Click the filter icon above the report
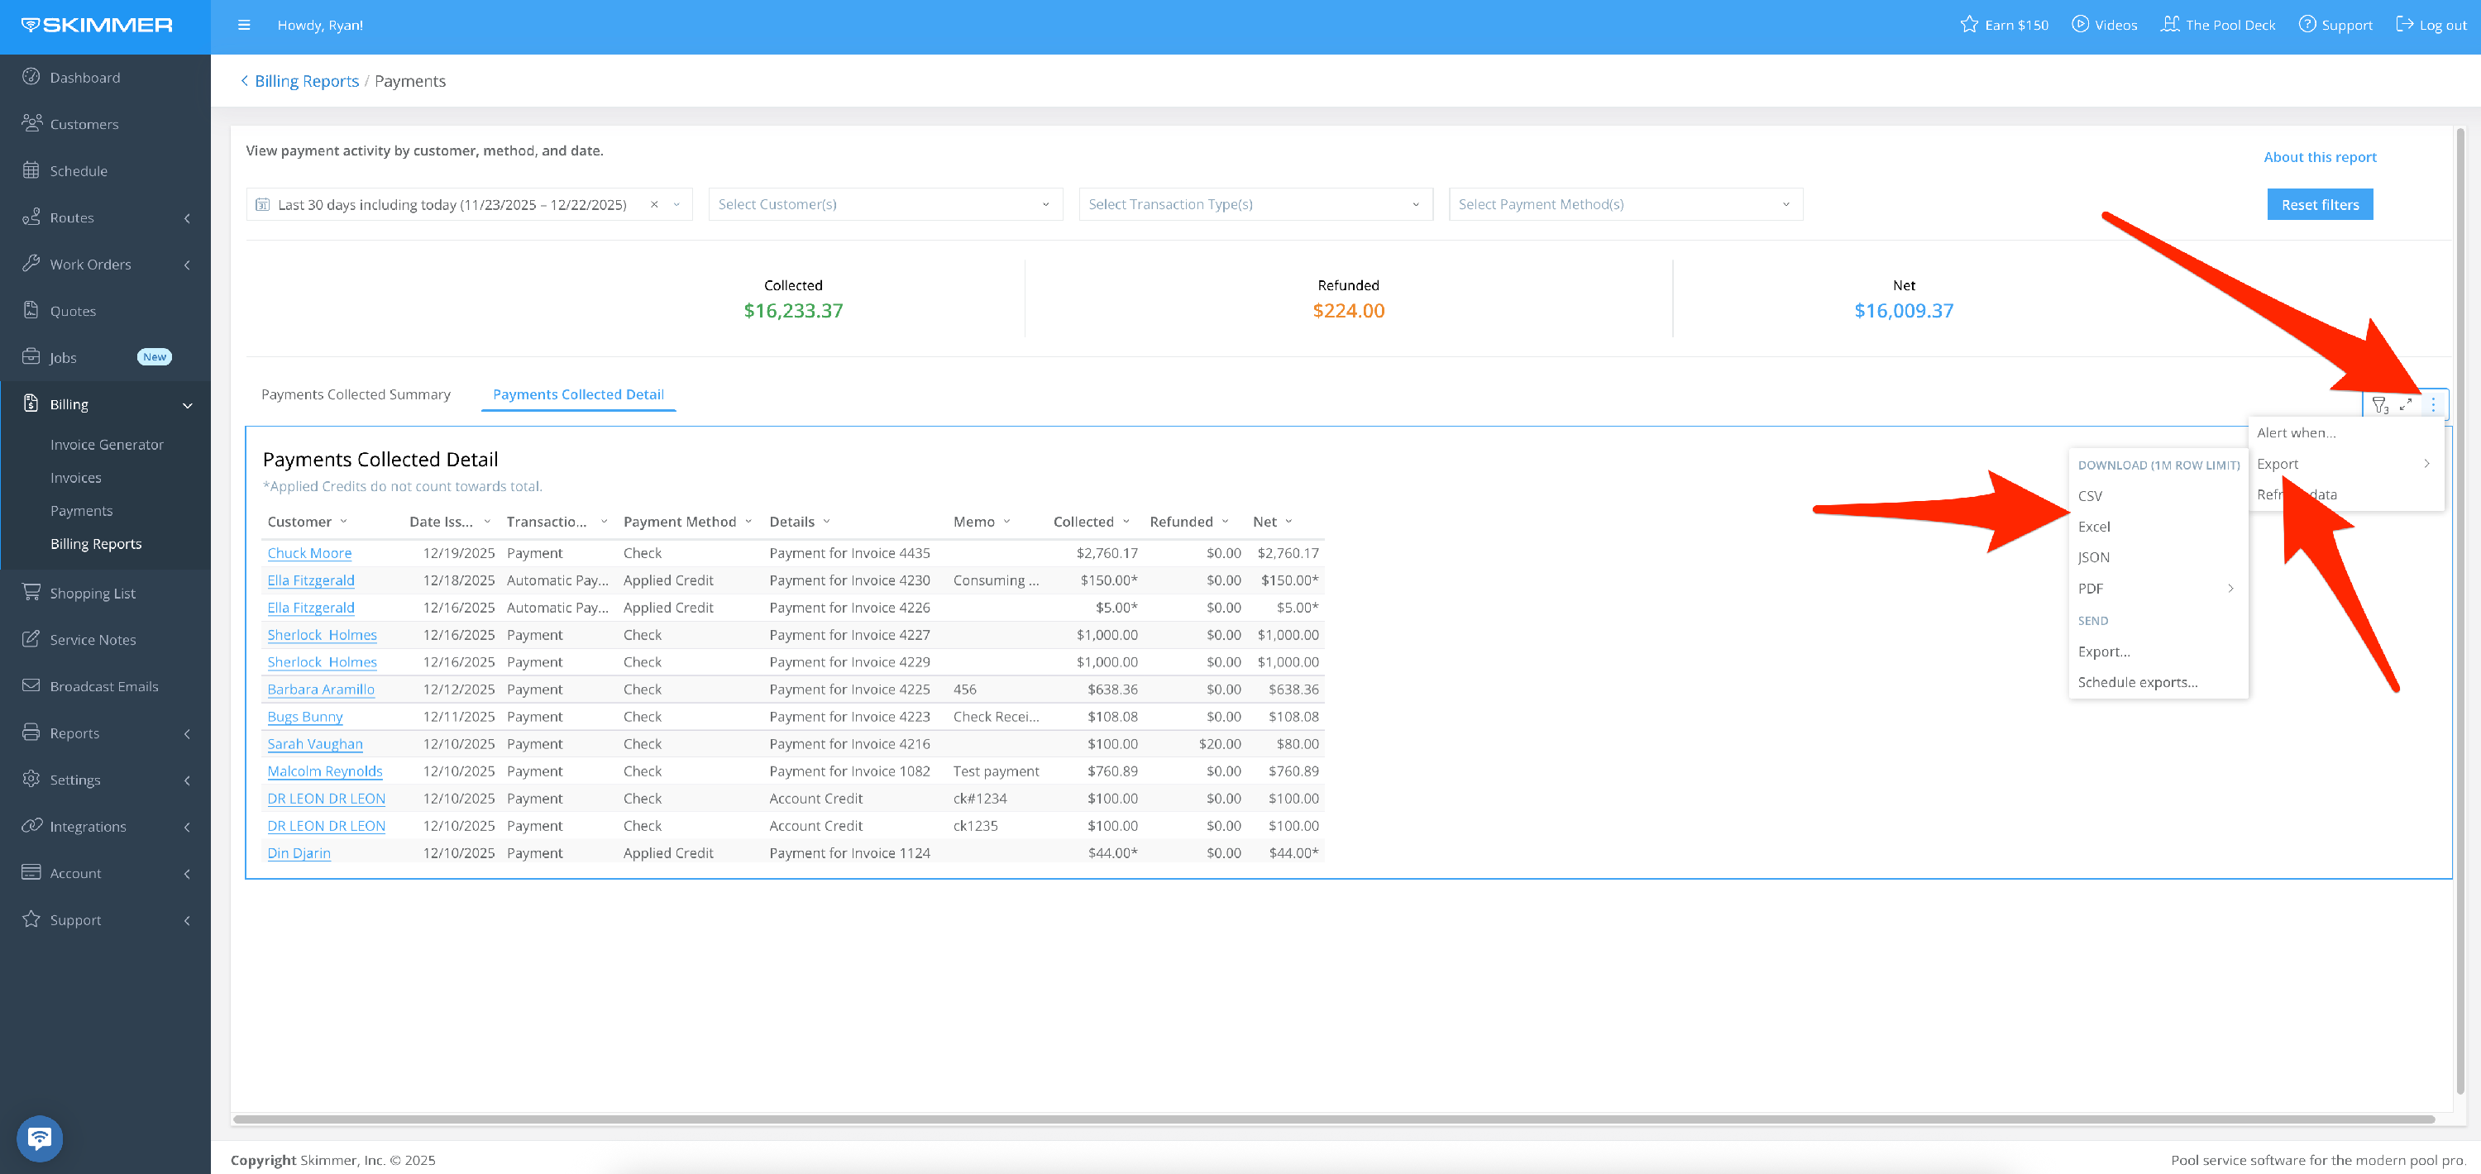The height and width of the screenshot is (1174, 2481). (x=2379, y=404)
